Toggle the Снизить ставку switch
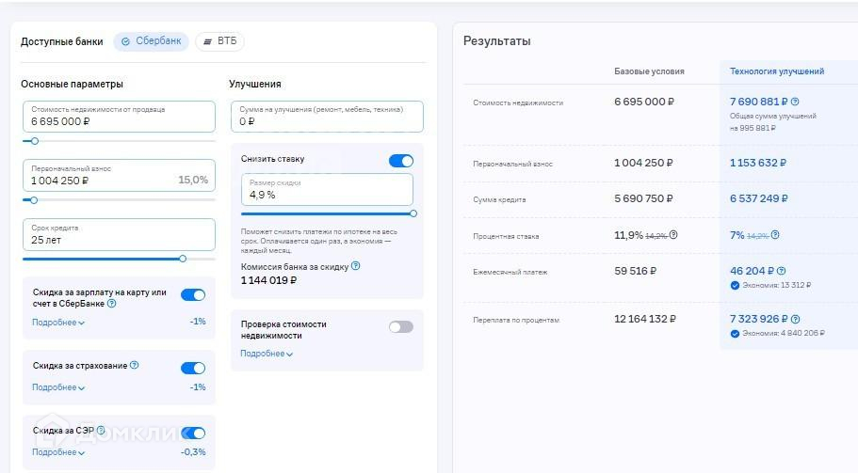This screenshot has height=473, width=858. click(x=401, y=161)
